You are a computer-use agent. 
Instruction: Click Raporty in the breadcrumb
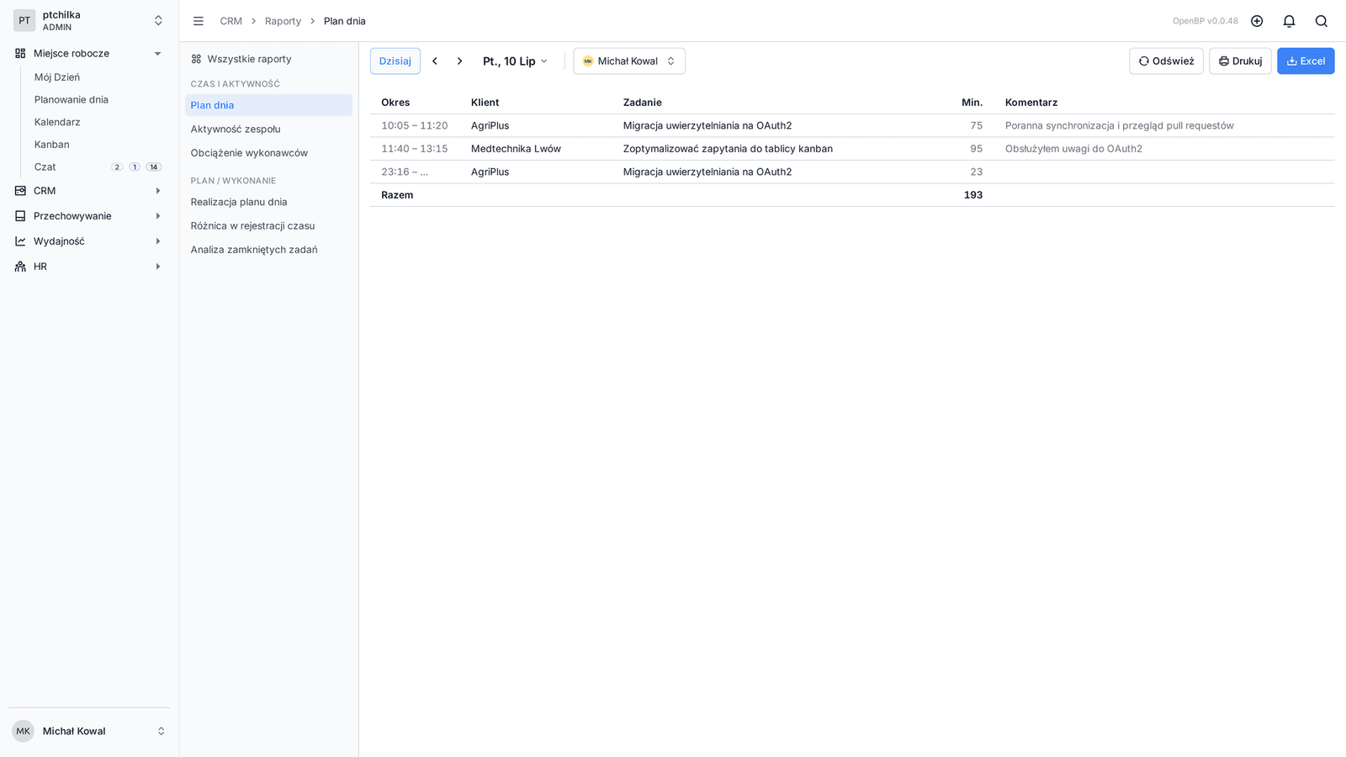pyautogui.click(x=283, y=21)
